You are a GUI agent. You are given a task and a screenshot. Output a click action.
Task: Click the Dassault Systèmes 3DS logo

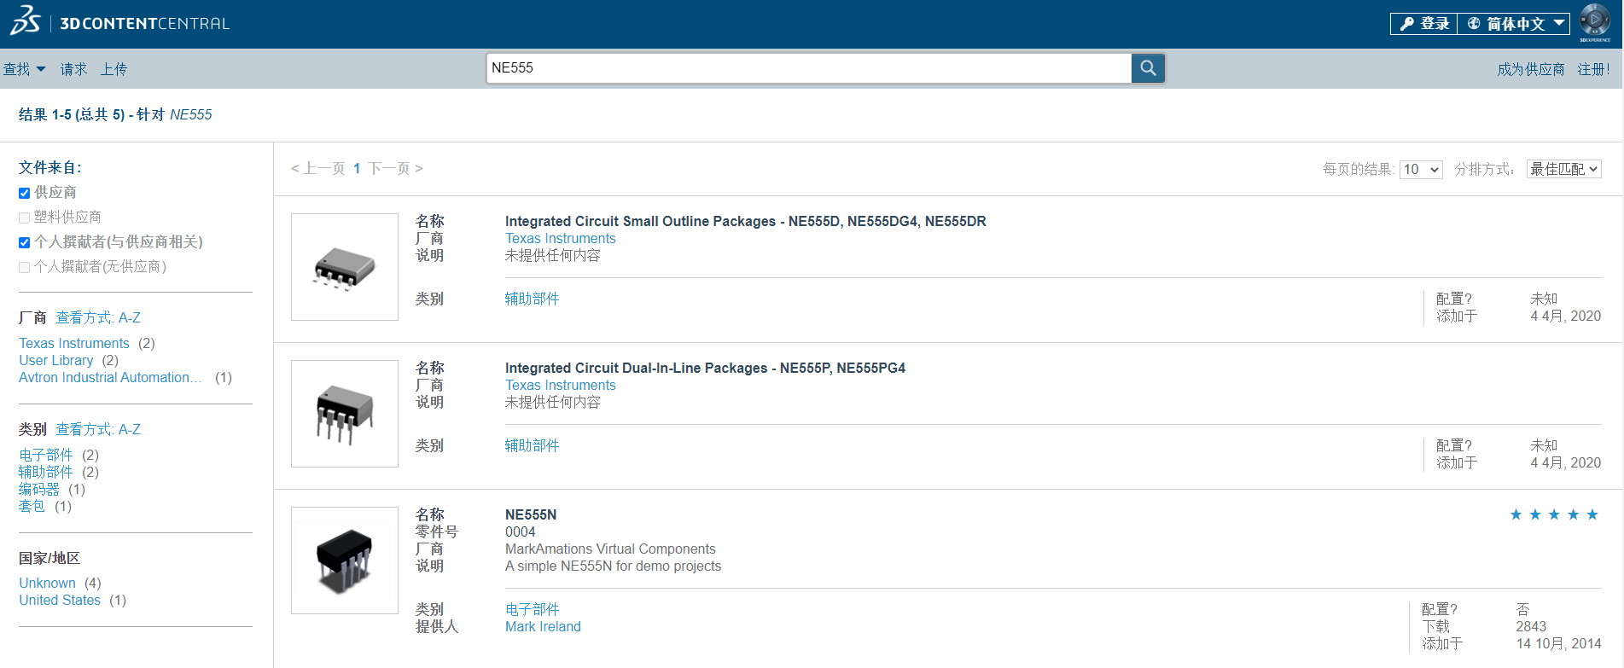pos(25,20)
